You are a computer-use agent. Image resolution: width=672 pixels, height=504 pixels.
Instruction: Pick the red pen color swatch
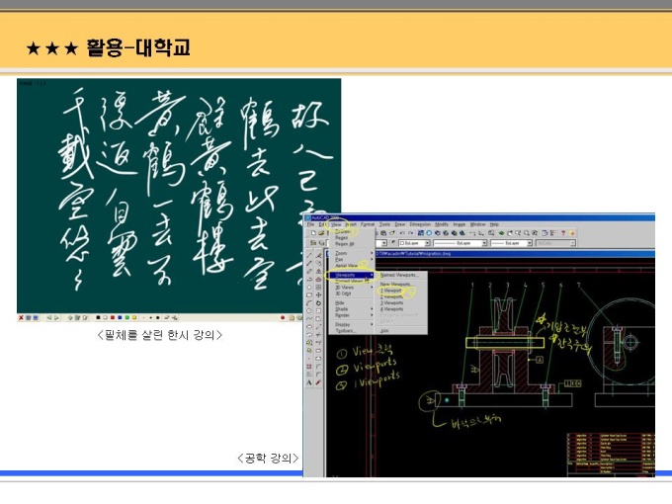click(113, 317)
